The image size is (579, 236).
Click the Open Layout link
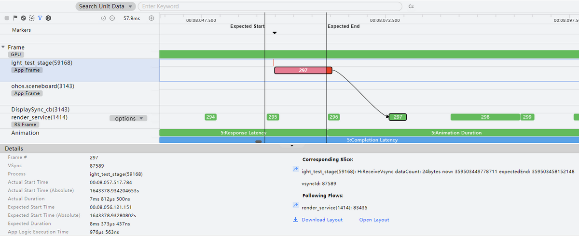pos(374,220)
